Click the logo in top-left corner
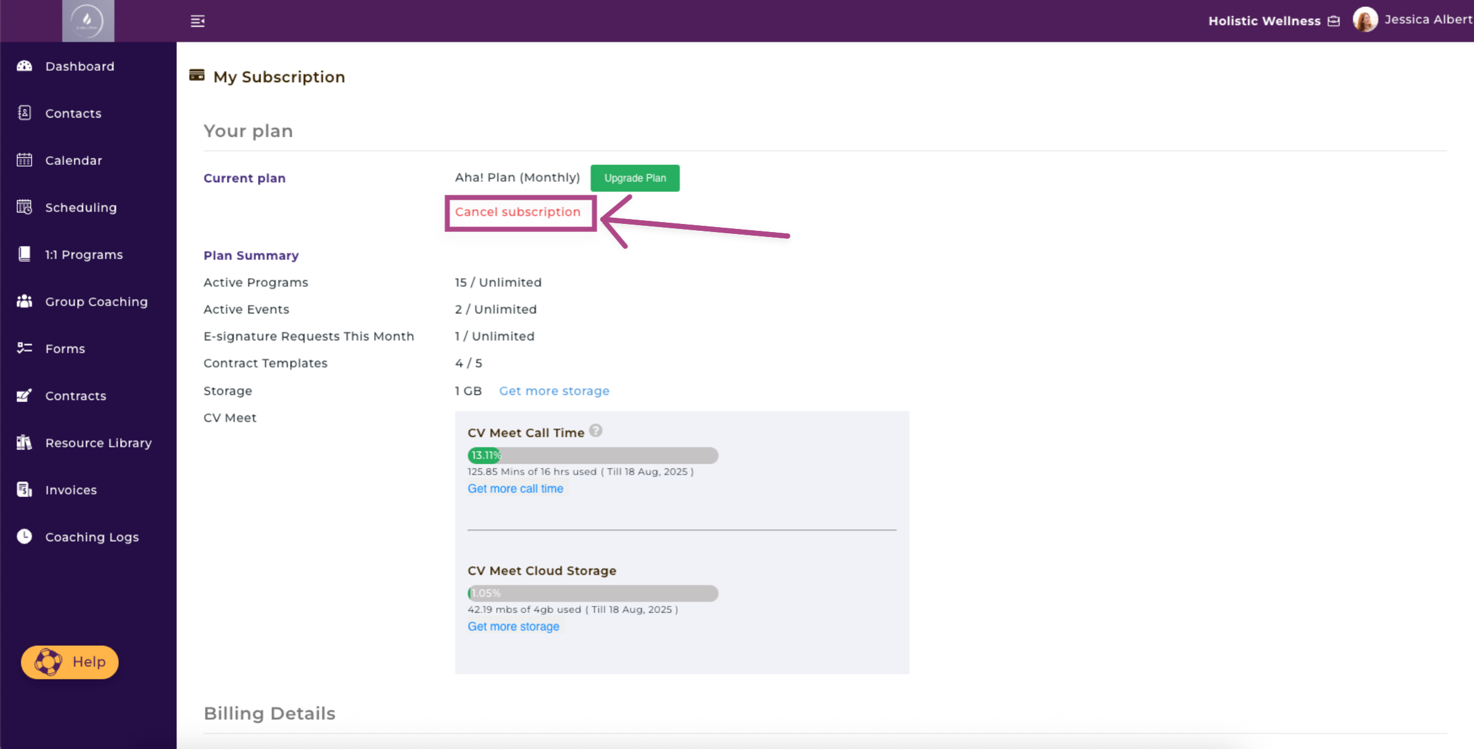The image size is (1474, 749). (88, 21)
